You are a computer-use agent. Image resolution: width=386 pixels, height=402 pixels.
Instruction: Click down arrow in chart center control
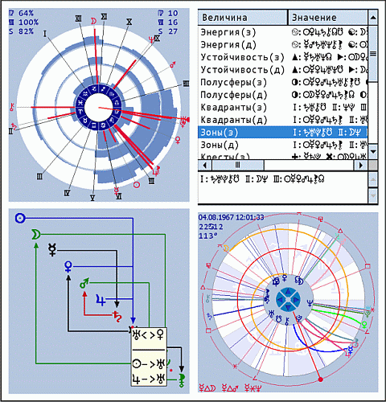pyautogui.click(x=288, y=307)
